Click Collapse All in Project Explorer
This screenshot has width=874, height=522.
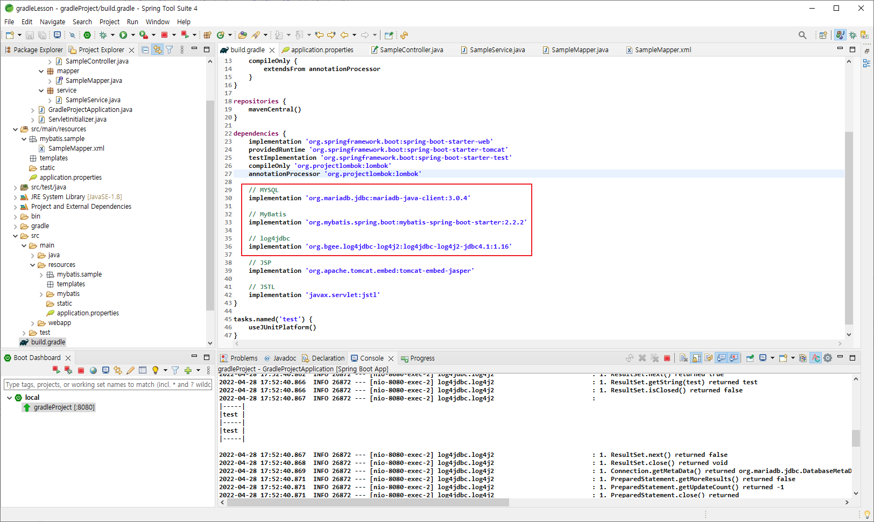tap(145, 50)
